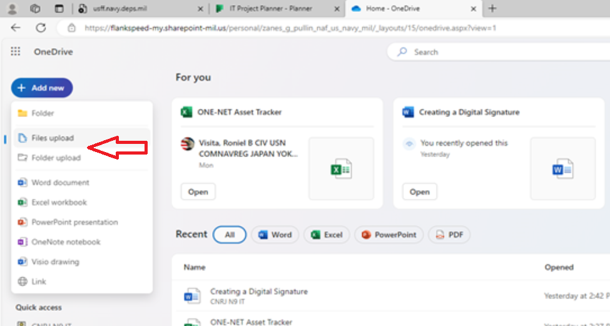Filter recent files by PDF
Image resolution: width=610 pixels, height=326 pixels.
point(449,235)
